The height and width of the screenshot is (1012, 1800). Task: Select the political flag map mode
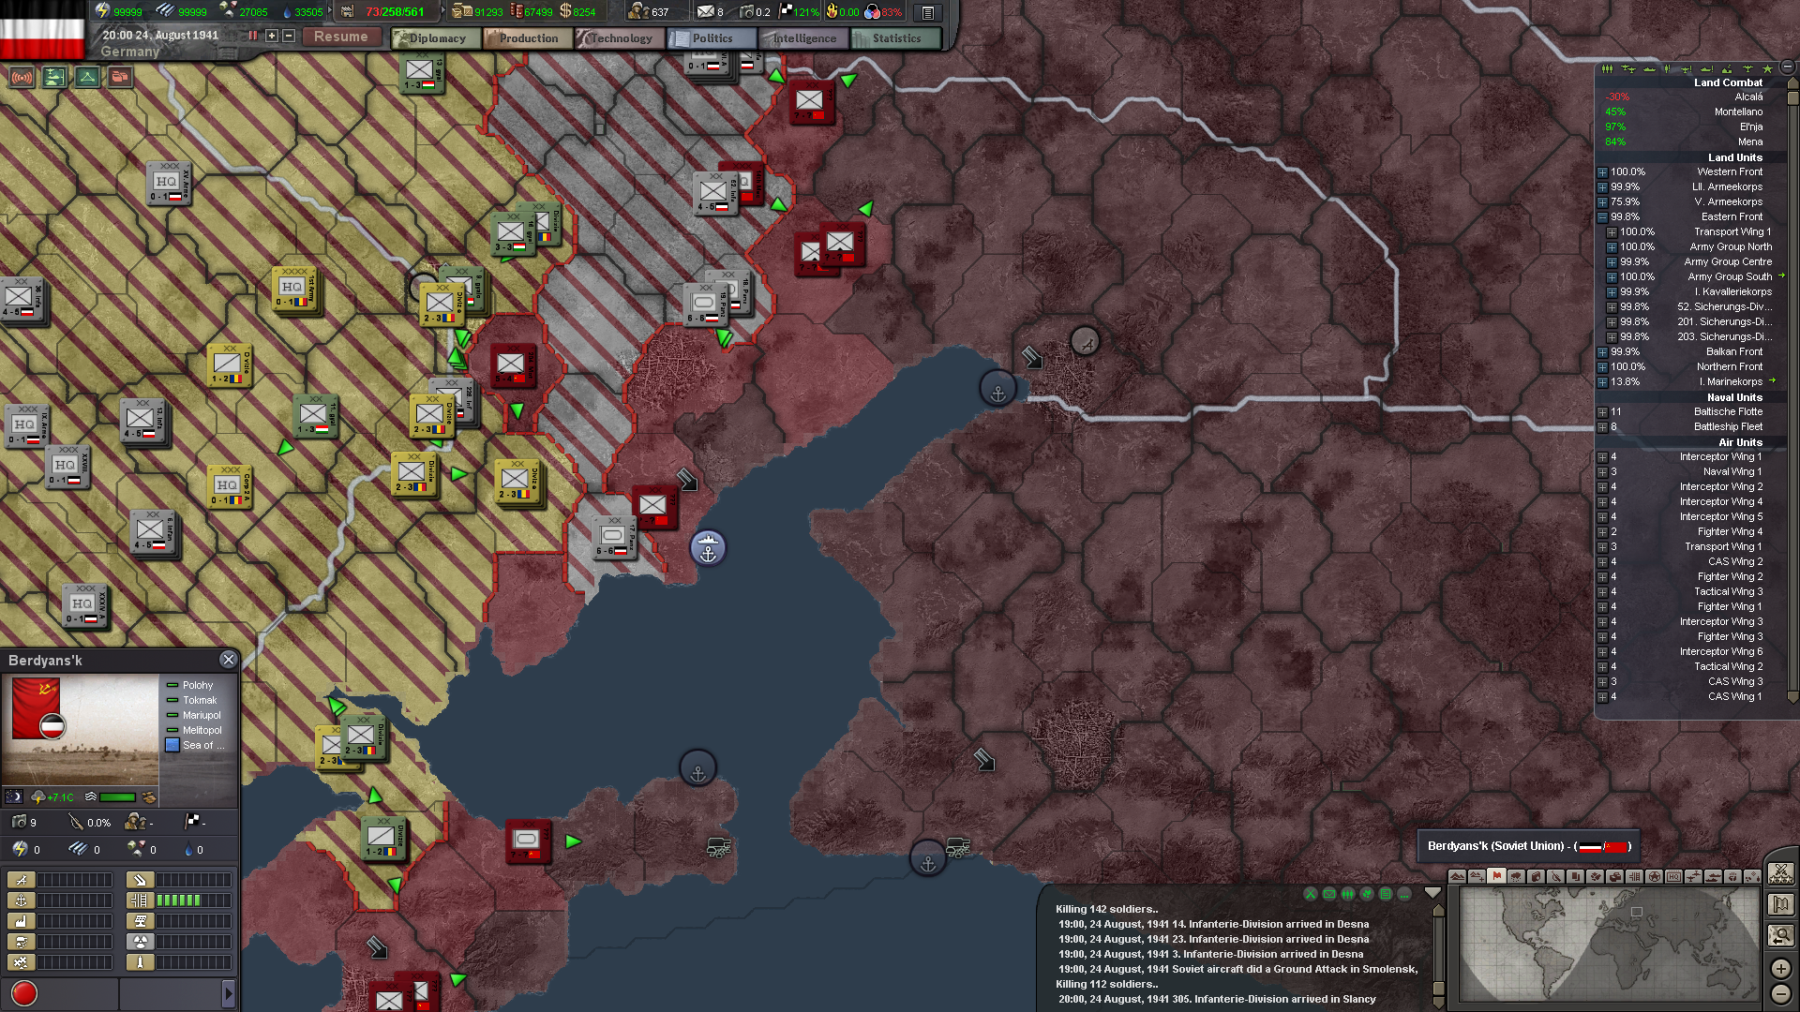click(1496, 877)
